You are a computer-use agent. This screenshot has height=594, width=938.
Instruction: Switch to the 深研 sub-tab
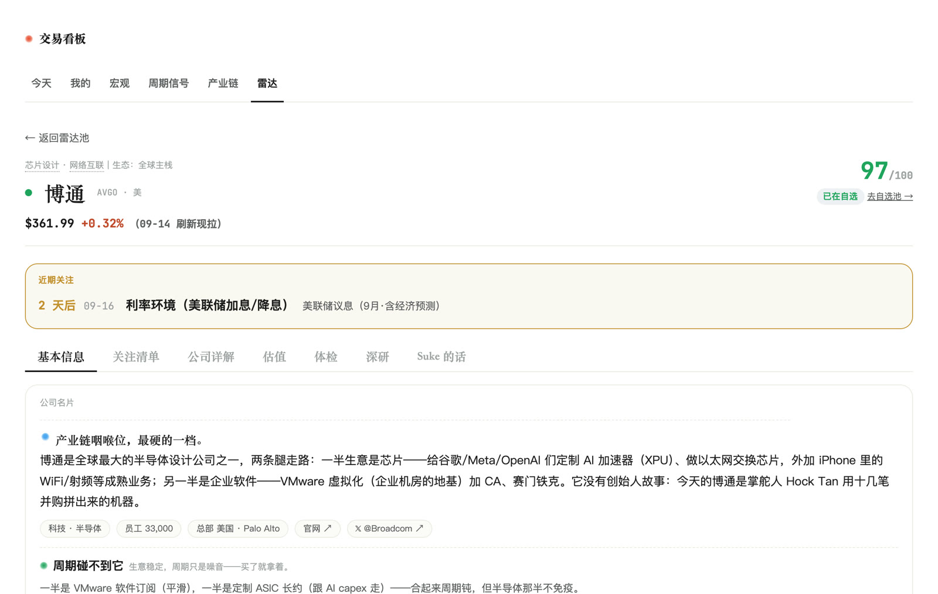point(378,357)
